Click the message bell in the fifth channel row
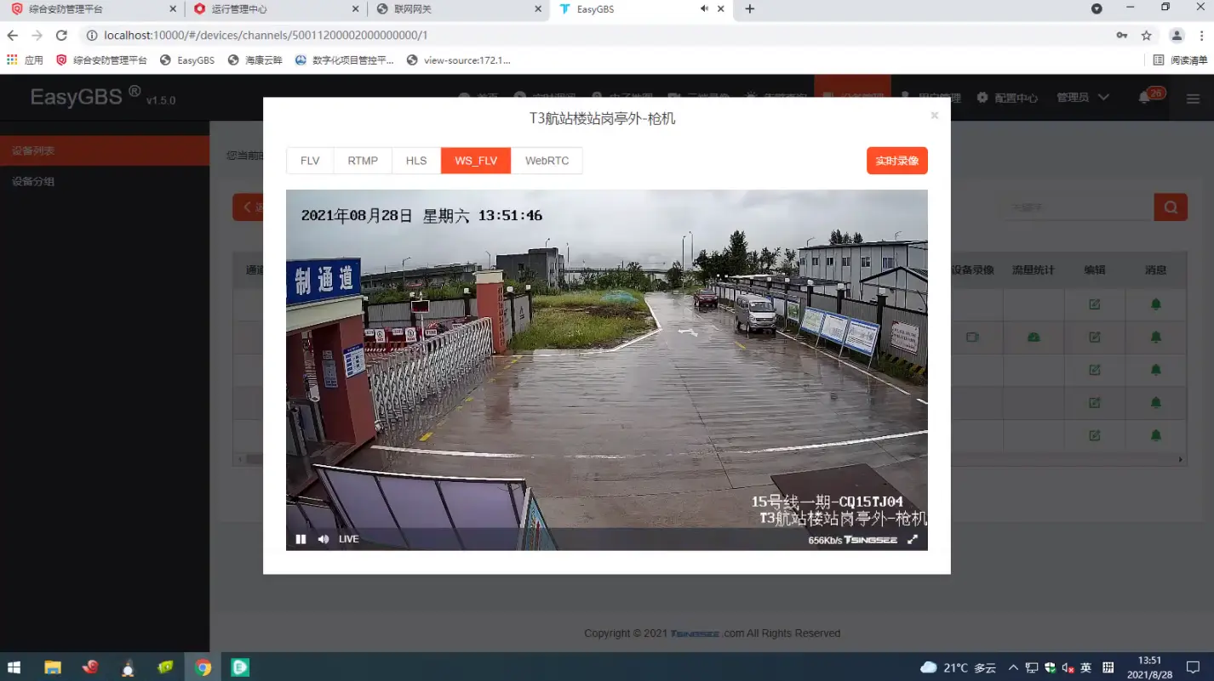 1156,435
